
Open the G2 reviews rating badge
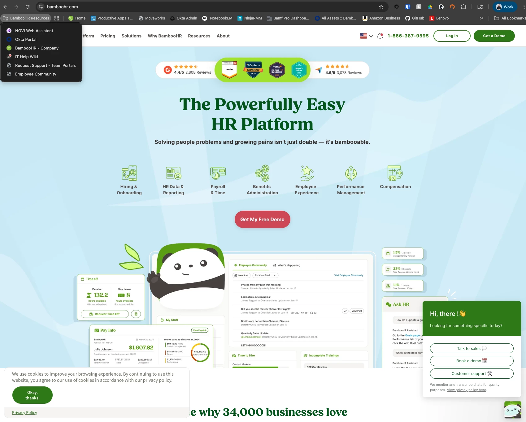point(188,70)
